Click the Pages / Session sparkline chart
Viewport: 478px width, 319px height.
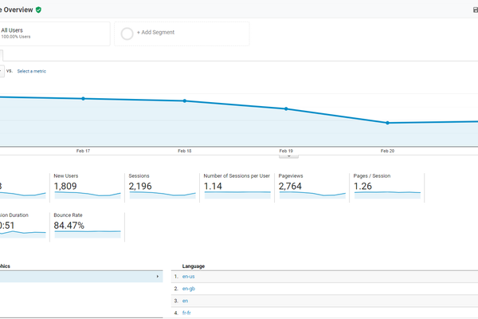[387, 195]
